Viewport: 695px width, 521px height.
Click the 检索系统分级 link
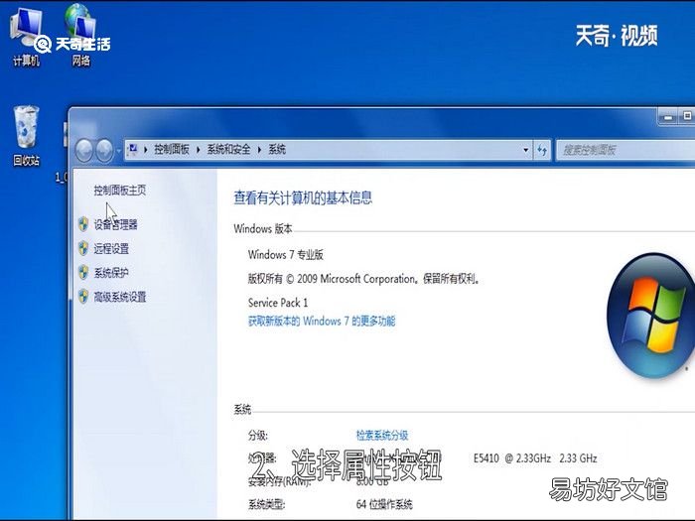click(382, 435)
